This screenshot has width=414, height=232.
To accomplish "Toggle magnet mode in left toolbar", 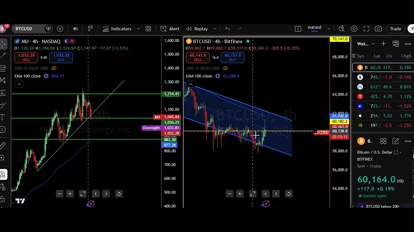I will pyautogui.click(x=3, y=175).
